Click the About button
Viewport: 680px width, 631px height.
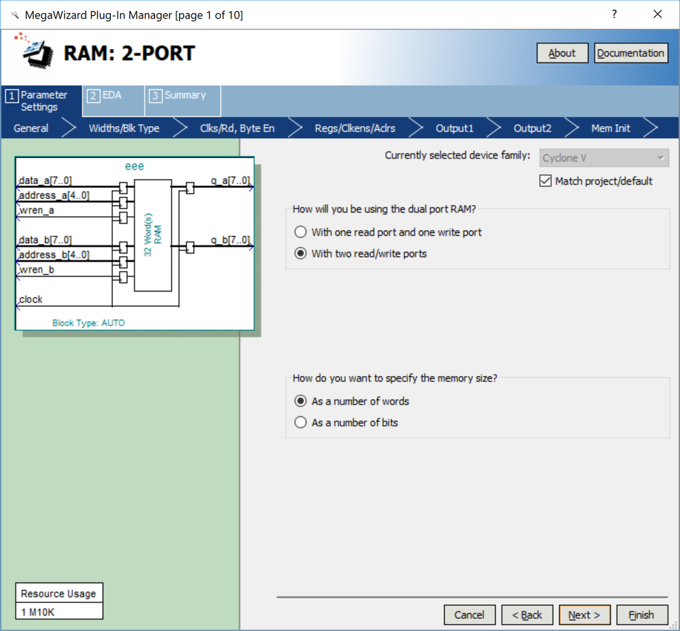coord(562,53)
